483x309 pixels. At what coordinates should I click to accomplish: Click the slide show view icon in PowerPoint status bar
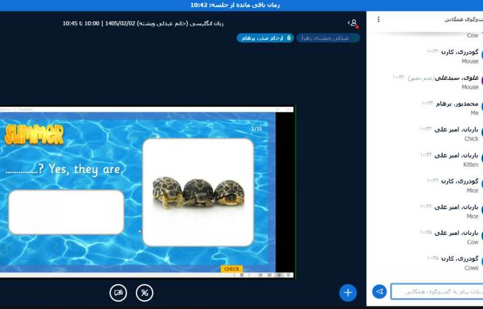click(289, 275)
